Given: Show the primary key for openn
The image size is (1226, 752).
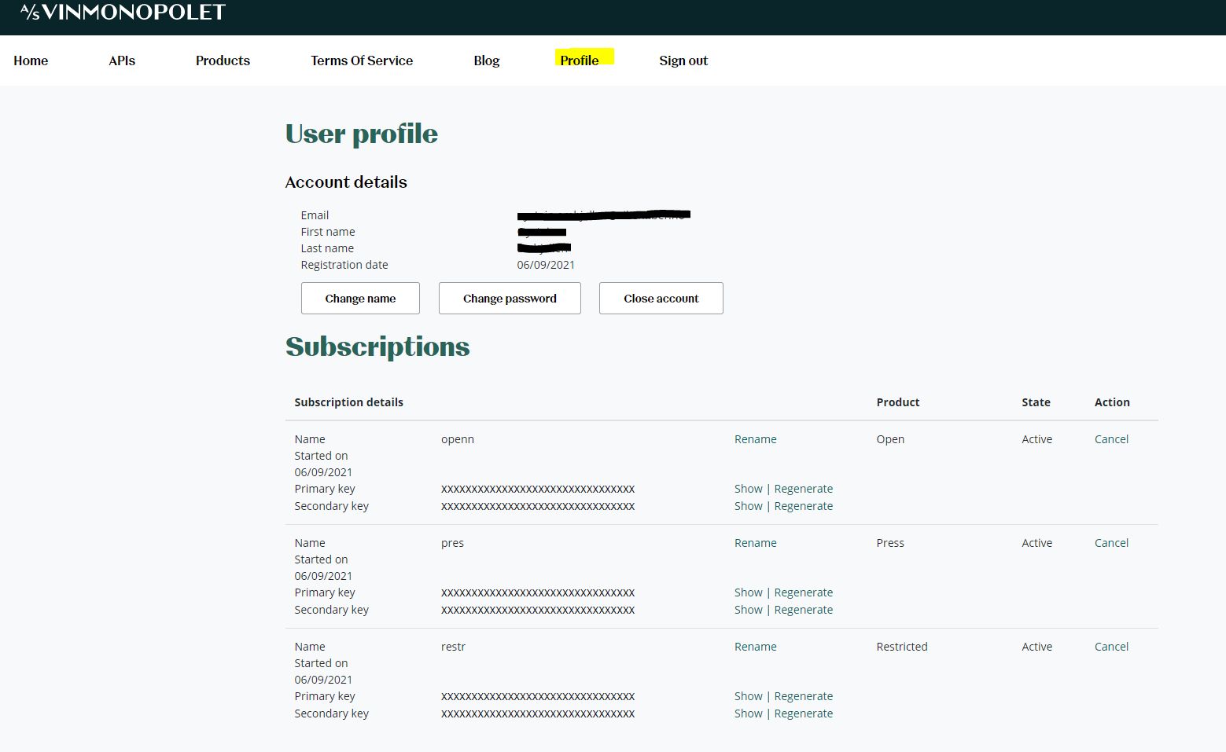Looking at the screenshot, I should [748, 489].
